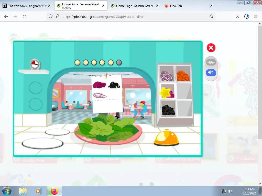Click the upper empty circle slot
The width and height of the screenshot is (262, 196).
click(x=35, y=88)
